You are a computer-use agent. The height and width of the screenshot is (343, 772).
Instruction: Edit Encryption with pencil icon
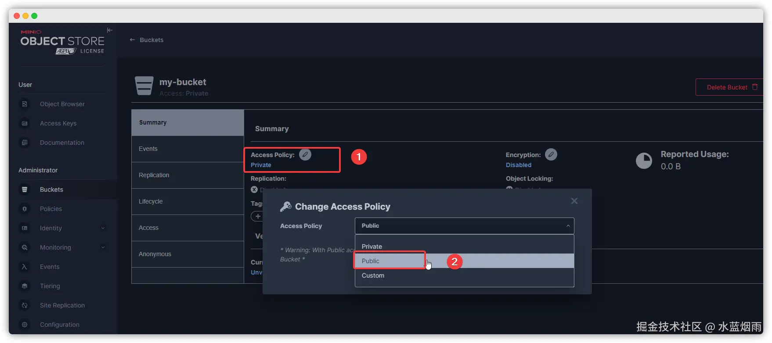pos(551,154)
